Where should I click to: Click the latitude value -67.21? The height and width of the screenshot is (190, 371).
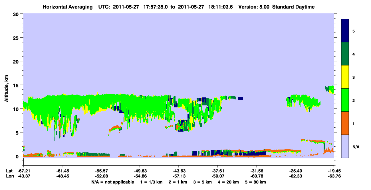click(x=23, y=171)
